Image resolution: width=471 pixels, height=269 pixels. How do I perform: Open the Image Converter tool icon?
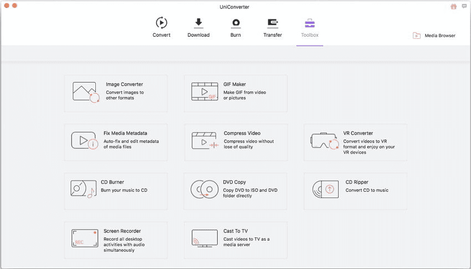[x=86, y=92]
